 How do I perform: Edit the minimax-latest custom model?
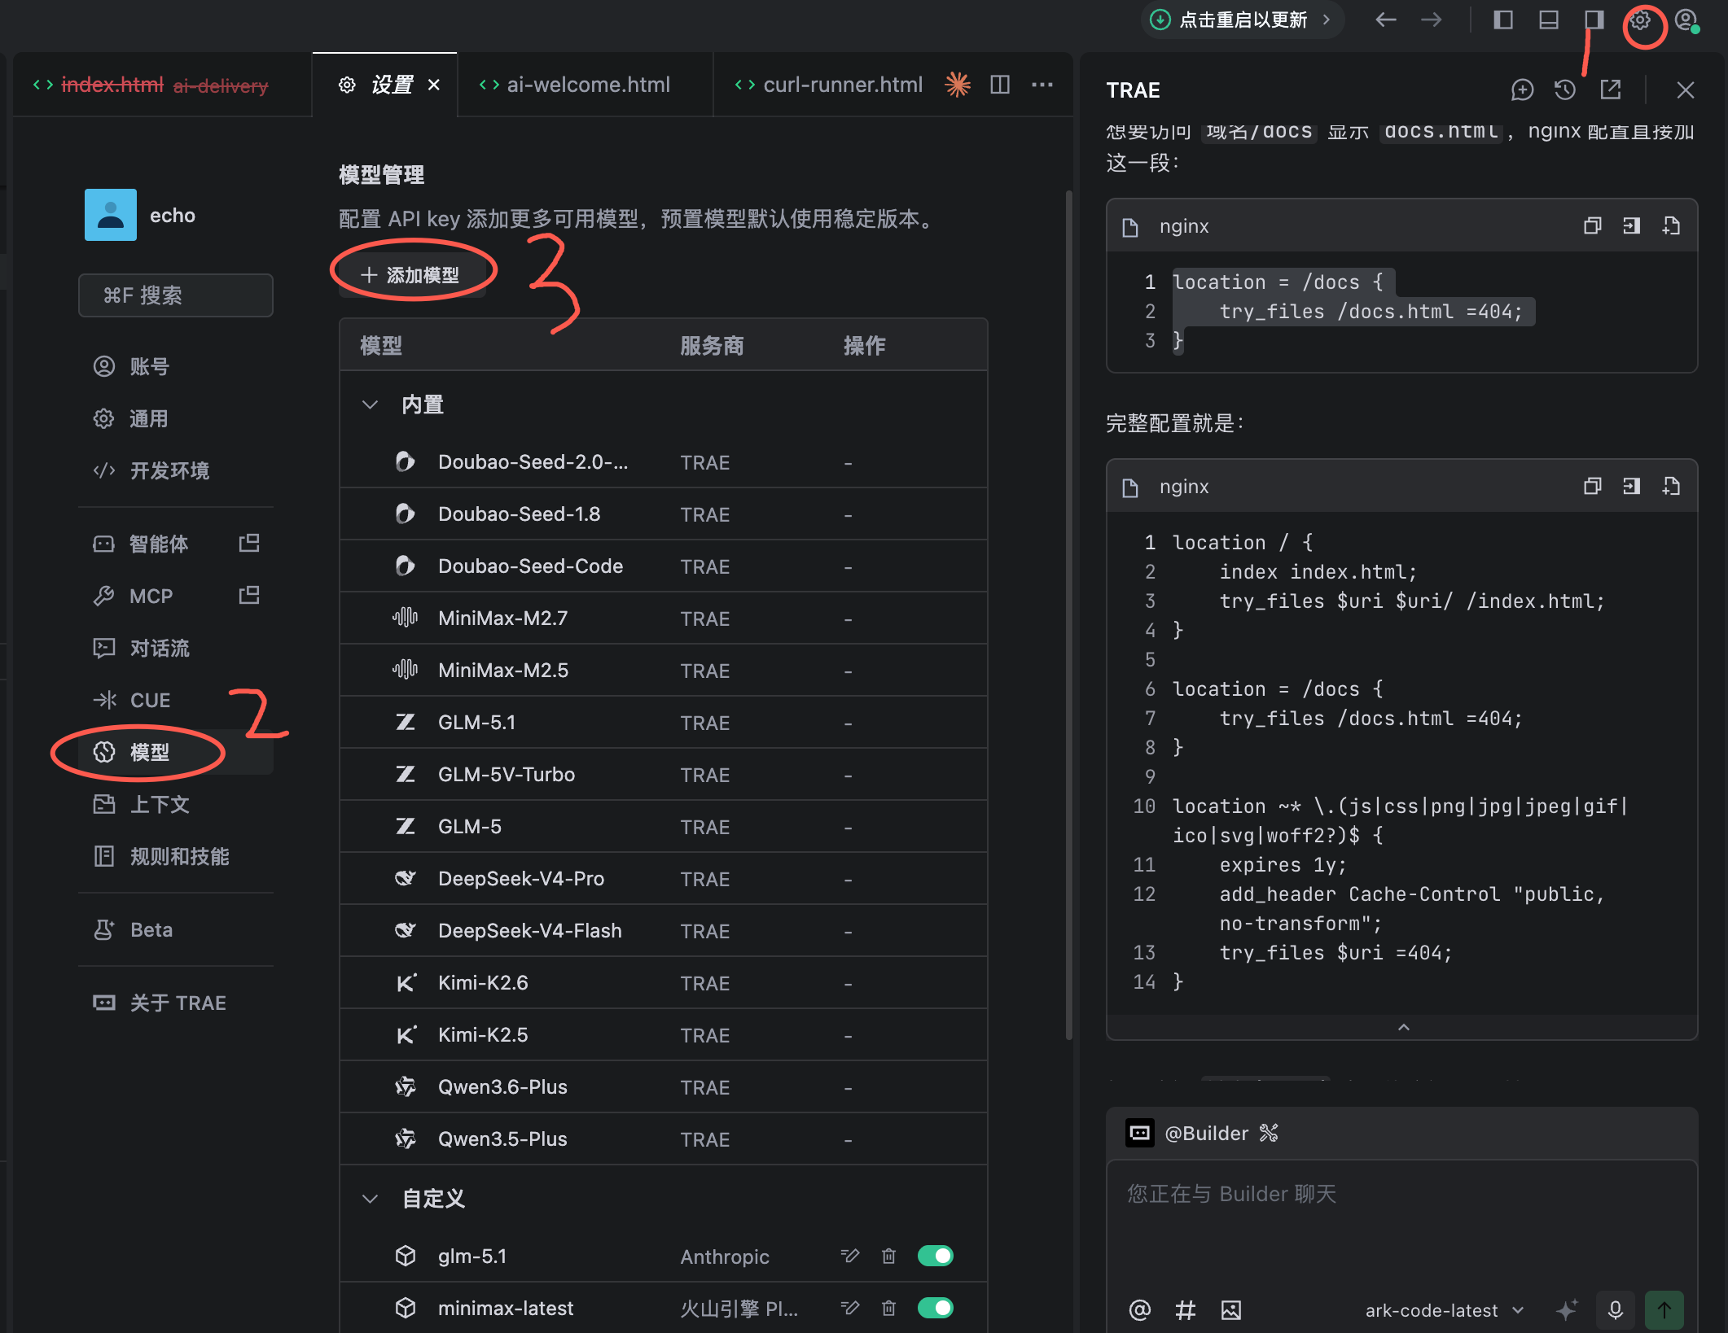pyautogui.click(x=850, y=1308)
